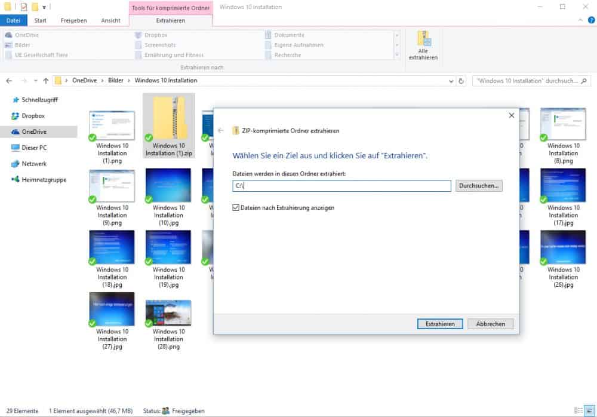Go up one folder level arrow
This screenshot has width=597, height=417.
pyautogui.click(x=46, y=81)
